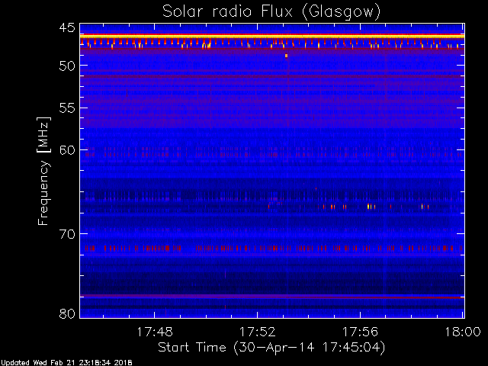Viewport: 488px width, 366px height.
Task: Click the 60 MHz axis label
Action: [x=67, y=150]
